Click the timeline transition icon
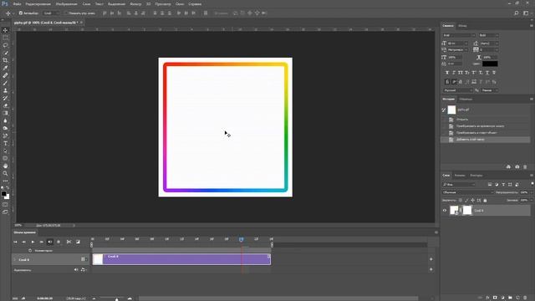 [x=78, y=242]
